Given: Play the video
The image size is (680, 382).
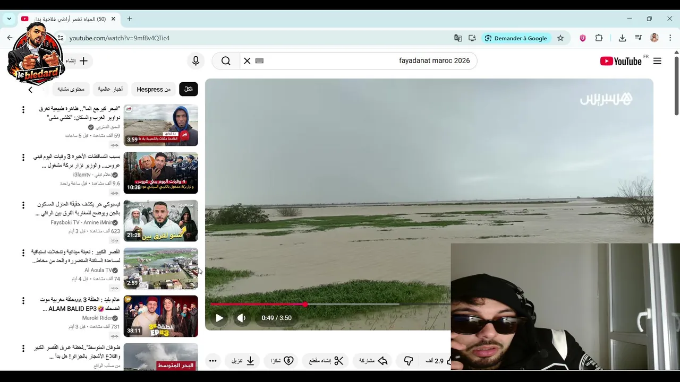Looking at the screenshot, I should point(219,318).
